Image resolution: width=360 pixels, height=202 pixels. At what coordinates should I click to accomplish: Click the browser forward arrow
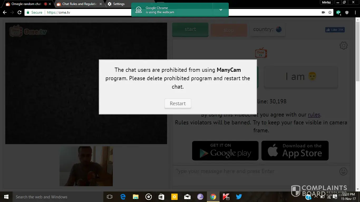(12, 12)
